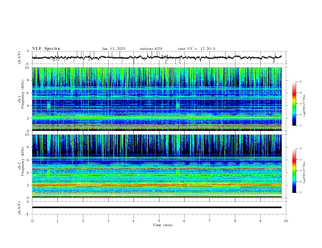Click the ch.2 spectrogram plot
This screenshot has width=322, height=248.
click(157, 166)
